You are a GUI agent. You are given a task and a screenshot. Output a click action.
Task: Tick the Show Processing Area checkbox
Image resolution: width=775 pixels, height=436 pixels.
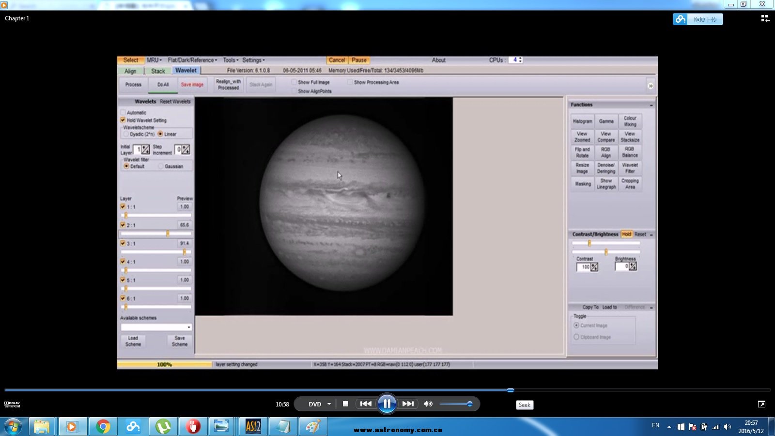350,82
